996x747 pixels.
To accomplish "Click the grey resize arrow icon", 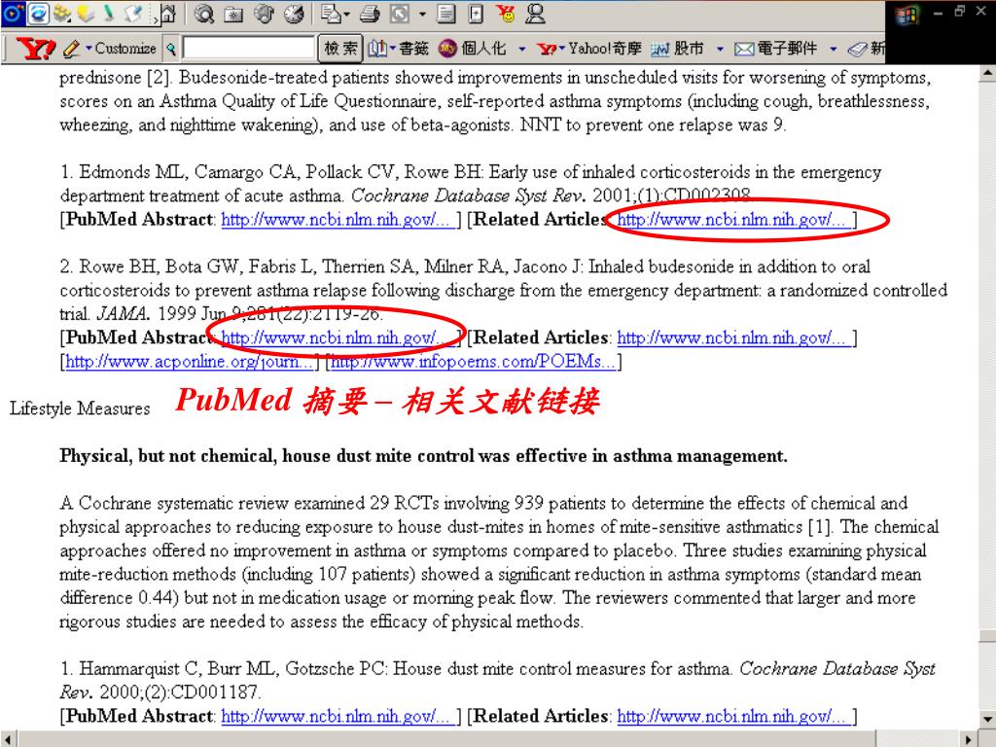I will [400, 14].
